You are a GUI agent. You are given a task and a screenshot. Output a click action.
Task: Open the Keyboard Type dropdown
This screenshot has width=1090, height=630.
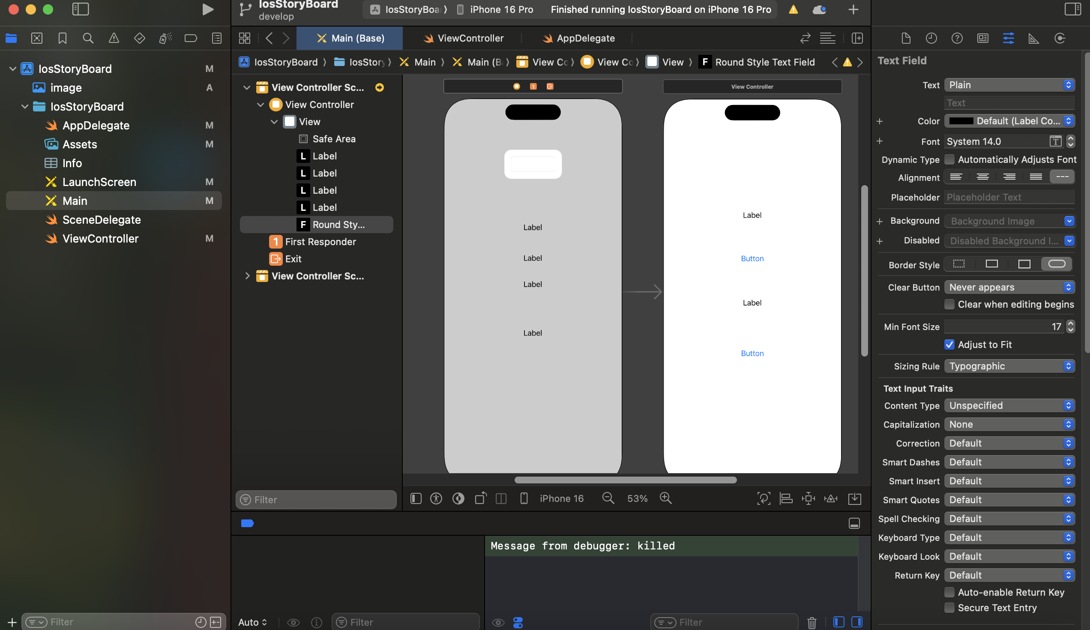(x=1009, y=537)
